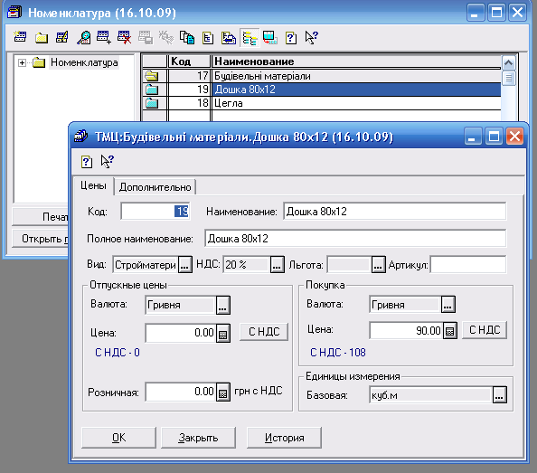Select the Цены tab
The height and width of the screenshot is (473, 537).
(93, 185)
